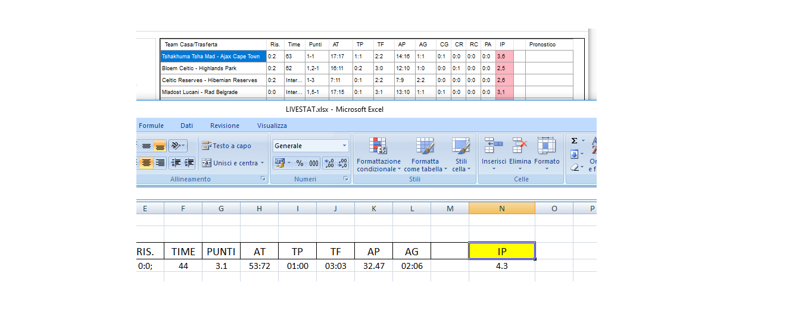Expand the Unisci e centra dropdown arrow
The image size is (792, 326).
point(262,163)
